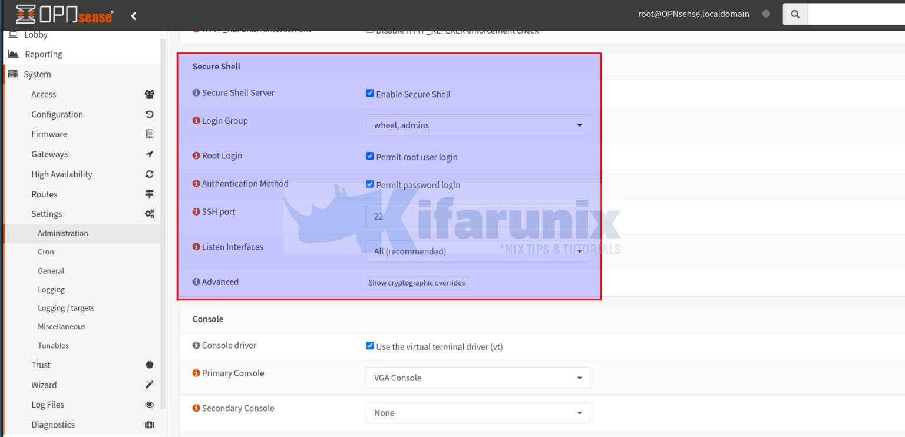Click the Wizard magic wand icon

[149, 384]
